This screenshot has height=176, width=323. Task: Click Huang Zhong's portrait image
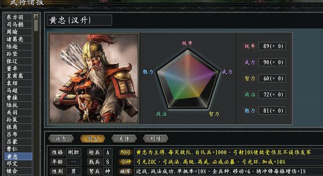[x=94, y=78]
